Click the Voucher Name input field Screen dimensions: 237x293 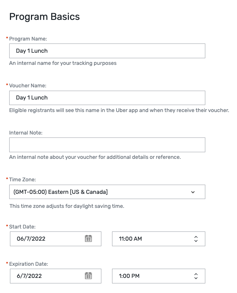tap(107, 98)
